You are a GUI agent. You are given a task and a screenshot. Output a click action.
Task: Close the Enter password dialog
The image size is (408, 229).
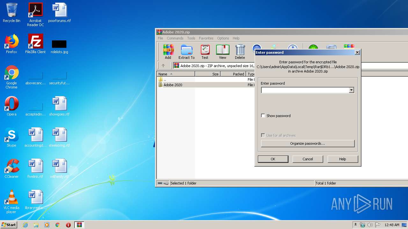[357, 52]
